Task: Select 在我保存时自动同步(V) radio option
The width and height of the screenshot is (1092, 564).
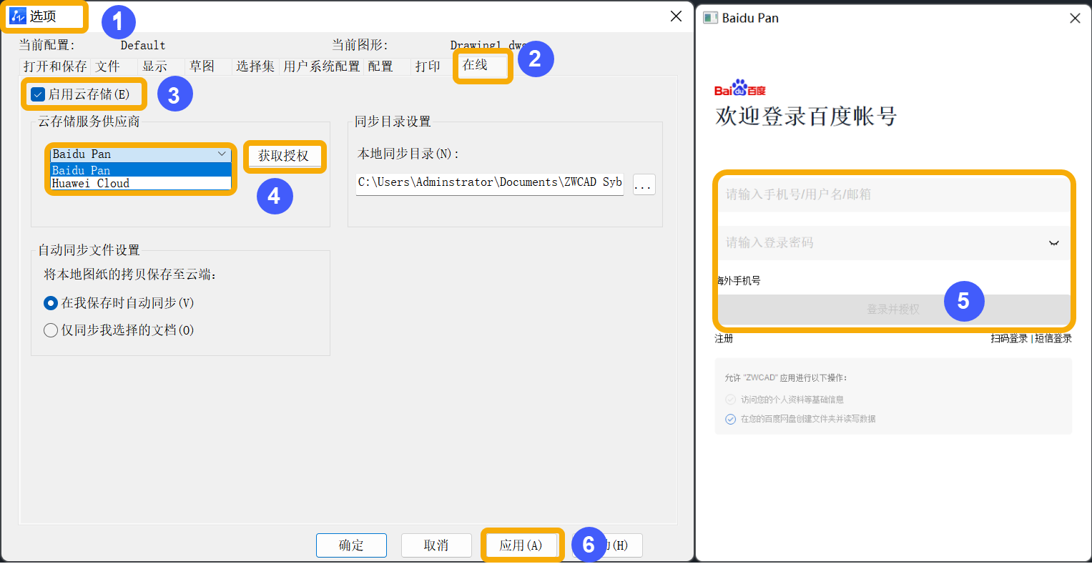Action: point(51,303)
